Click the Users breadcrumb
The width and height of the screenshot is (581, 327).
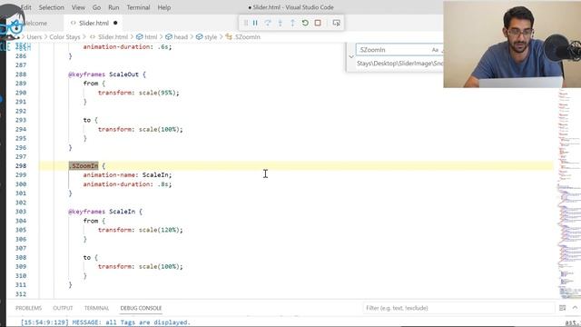(34, 37)
